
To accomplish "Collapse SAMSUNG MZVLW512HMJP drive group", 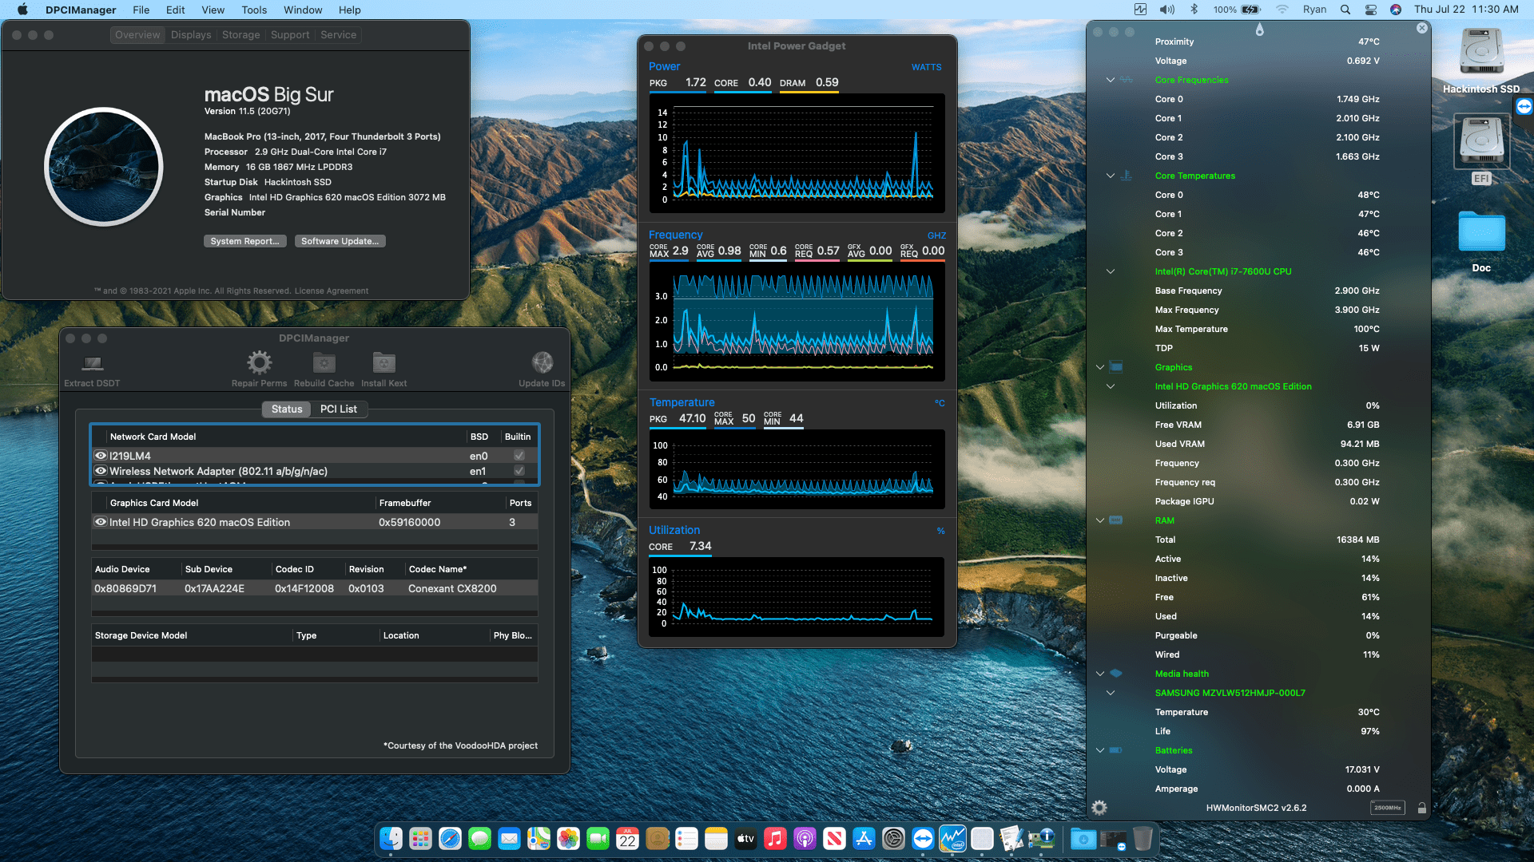I will coord(1111,693).
